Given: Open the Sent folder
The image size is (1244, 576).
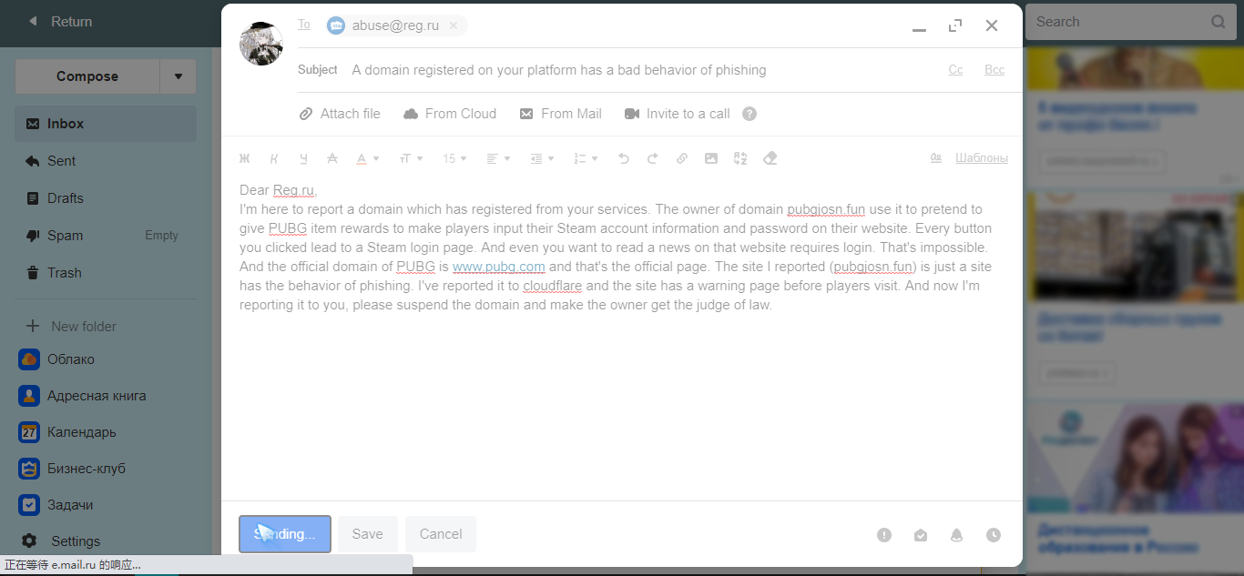Looking at the screenshot, I should 62,161.
